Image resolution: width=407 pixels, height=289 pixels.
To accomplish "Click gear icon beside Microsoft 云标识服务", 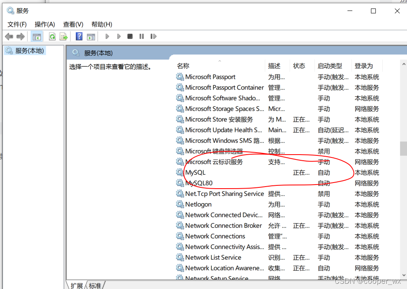I will 180,161.
